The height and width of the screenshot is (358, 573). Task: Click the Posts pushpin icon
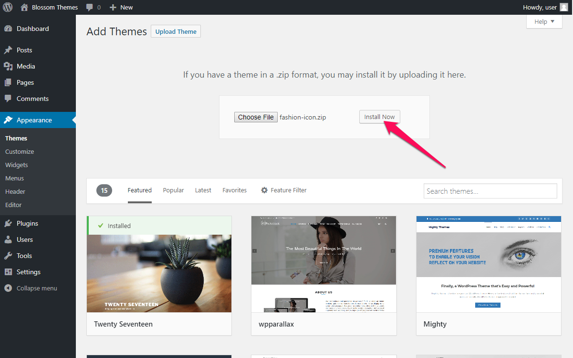(8, 50)
